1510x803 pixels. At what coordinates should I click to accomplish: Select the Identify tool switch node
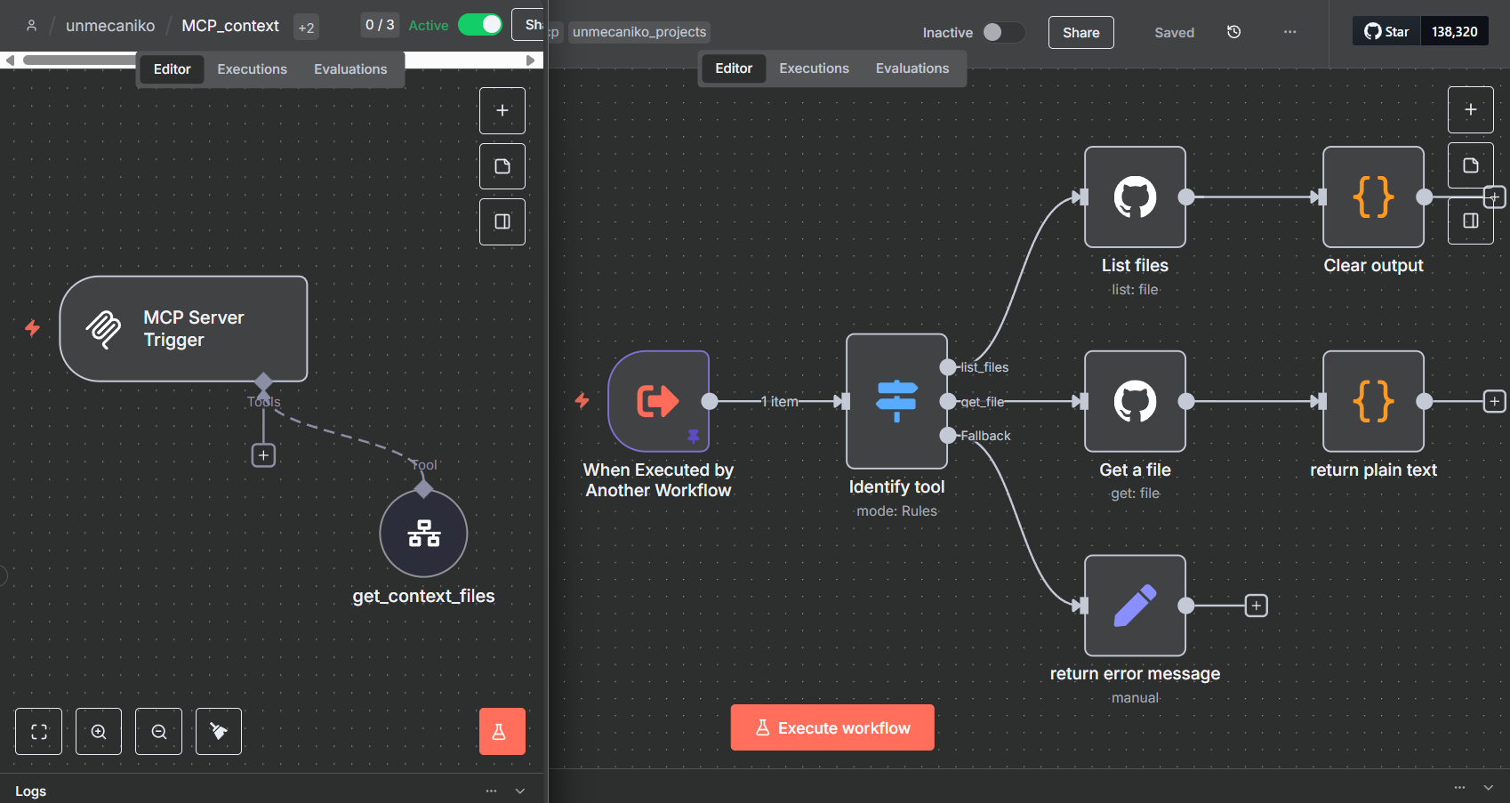click(x=896, y=401)
